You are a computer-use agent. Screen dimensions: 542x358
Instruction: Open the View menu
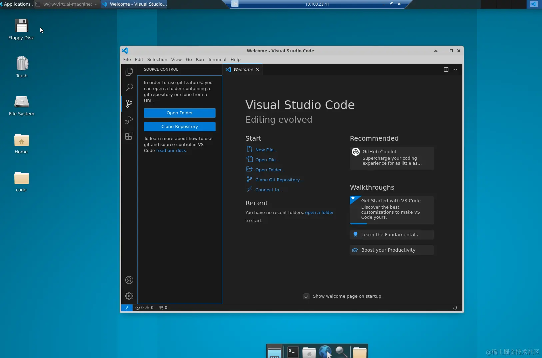pos(176,59)
